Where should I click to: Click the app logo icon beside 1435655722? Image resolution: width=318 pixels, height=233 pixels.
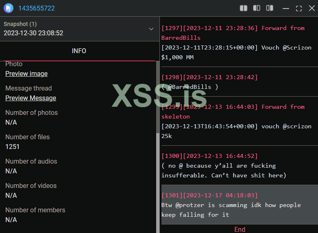tap(9, 8)
